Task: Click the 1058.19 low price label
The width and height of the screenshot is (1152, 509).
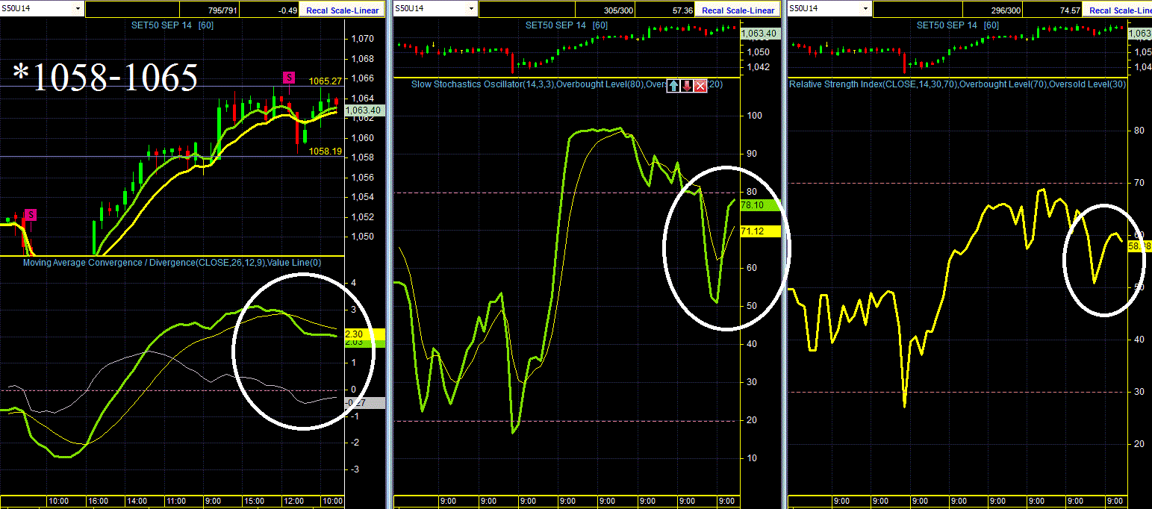Action: (325, 151)
